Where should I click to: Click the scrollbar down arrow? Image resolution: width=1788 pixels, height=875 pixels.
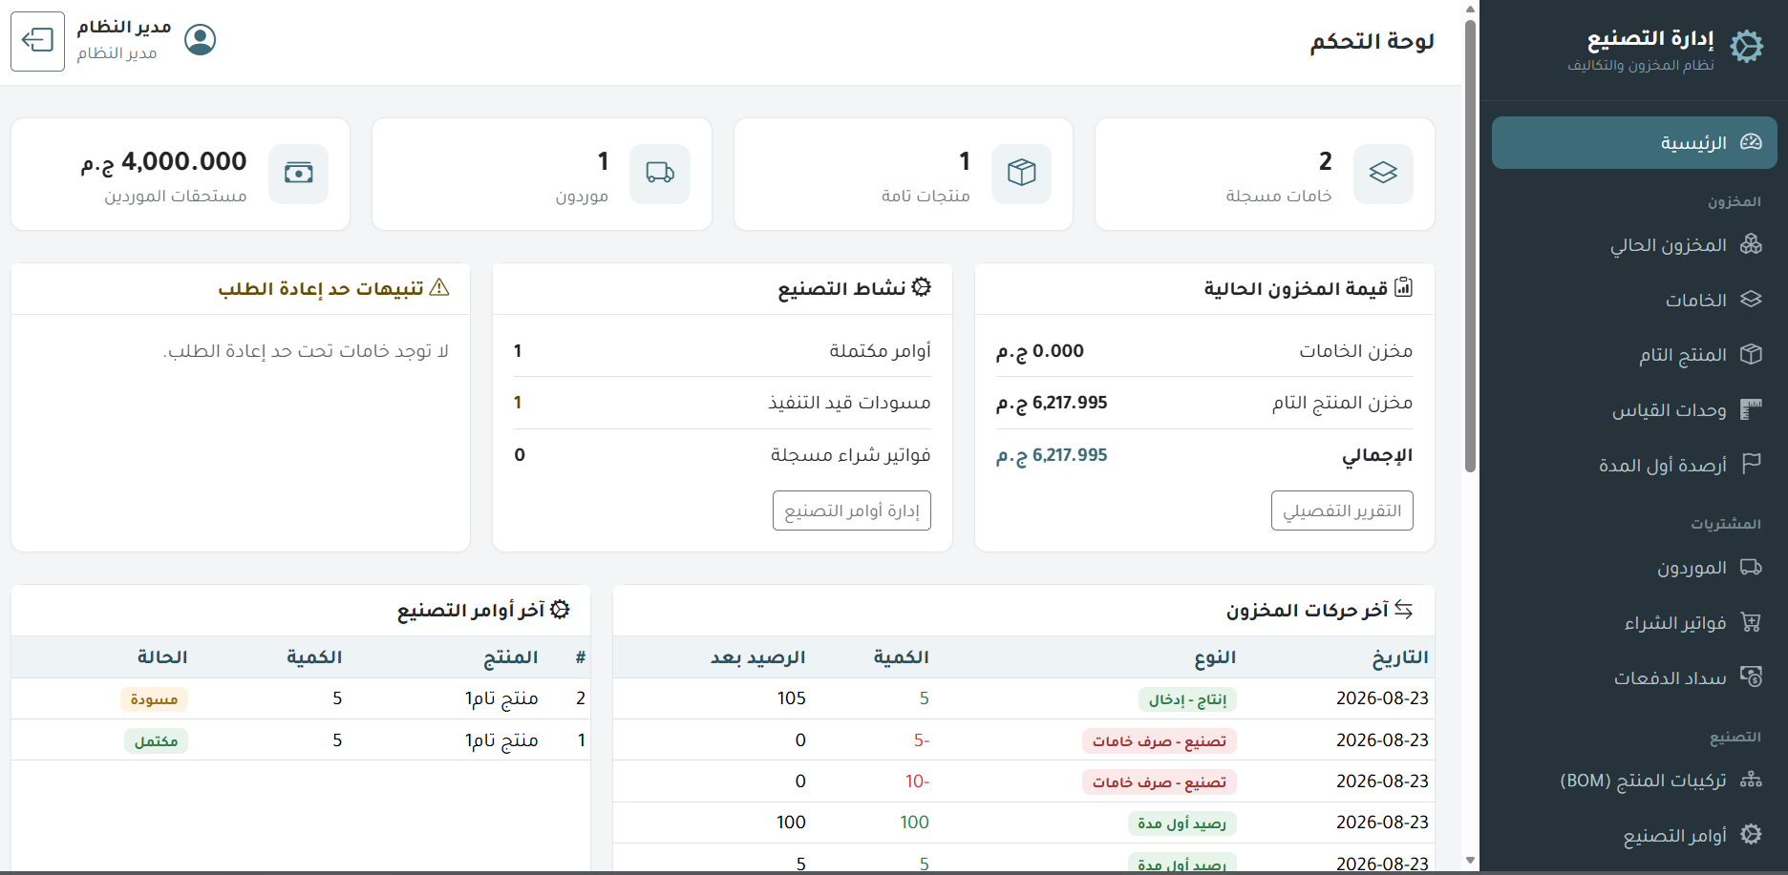click(1470, 861)
